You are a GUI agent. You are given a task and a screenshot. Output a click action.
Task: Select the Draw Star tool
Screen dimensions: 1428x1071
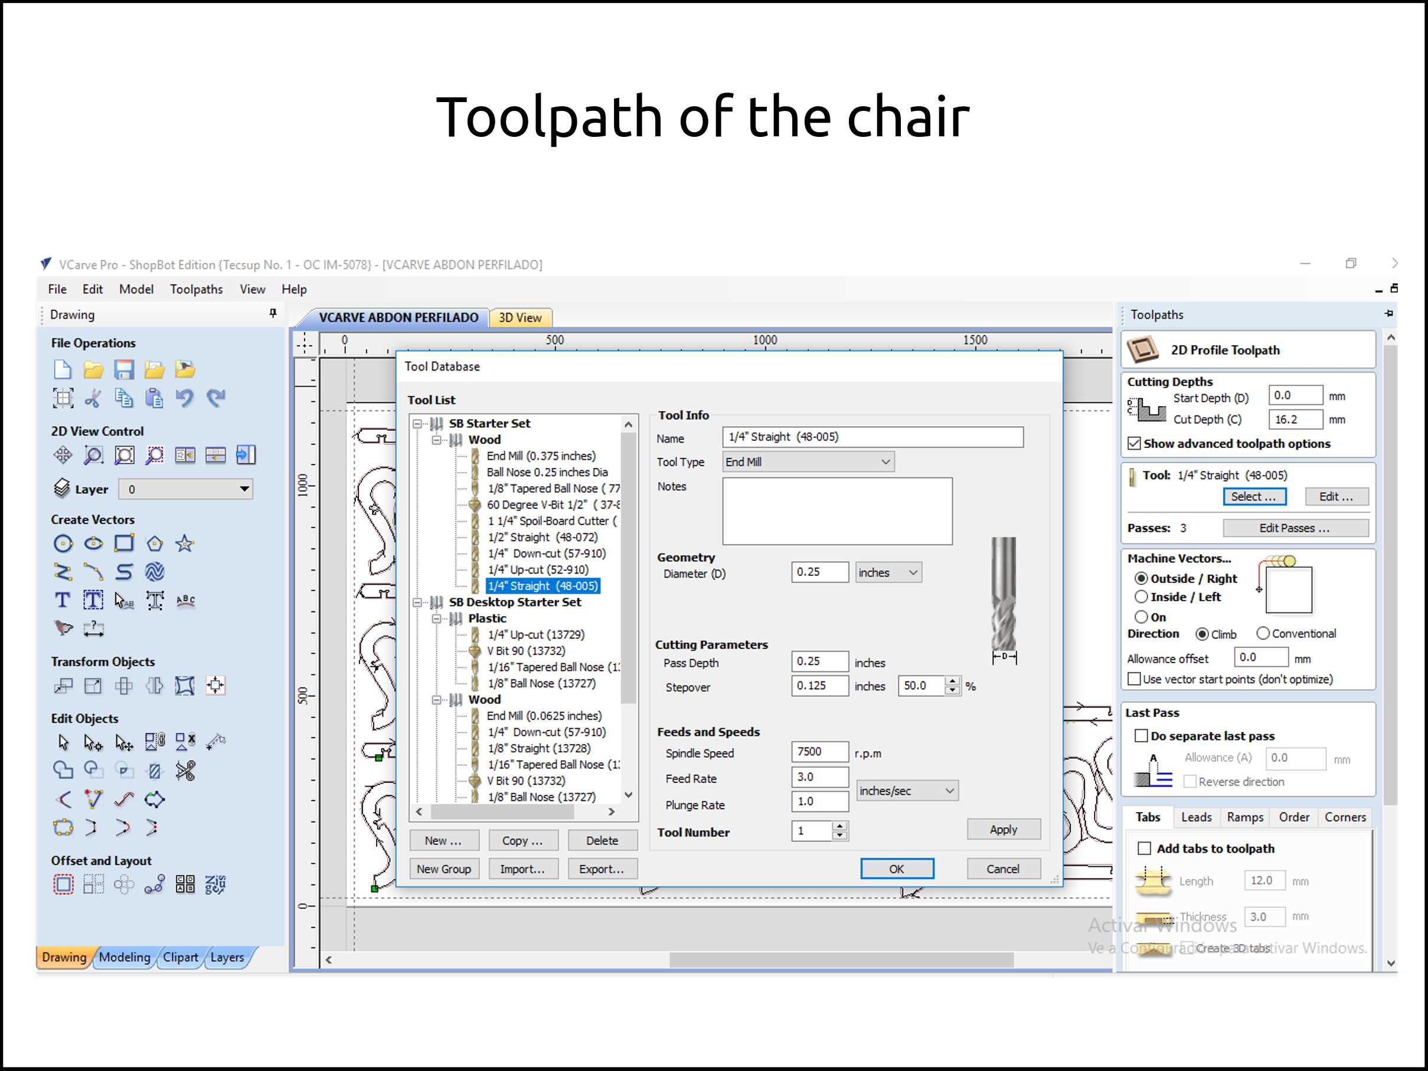[x=185, y=544]
